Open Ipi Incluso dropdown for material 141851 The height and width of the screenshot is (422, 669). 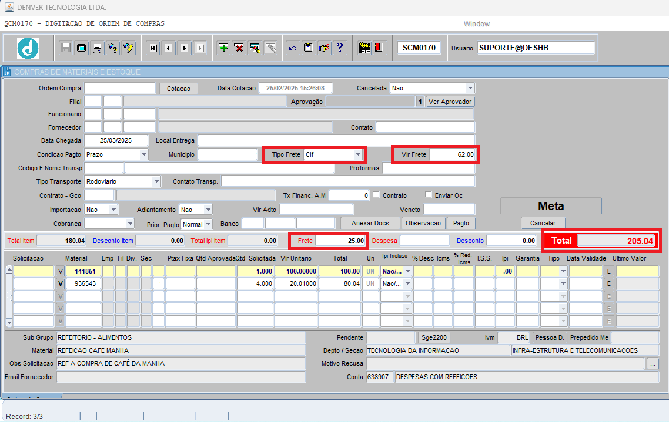coord(407,271)
